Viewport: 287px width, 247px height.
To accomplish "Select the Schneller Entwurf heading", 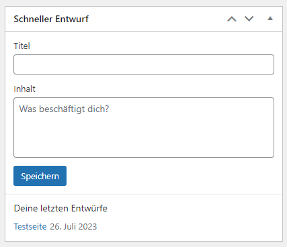I will coord(51,19).
